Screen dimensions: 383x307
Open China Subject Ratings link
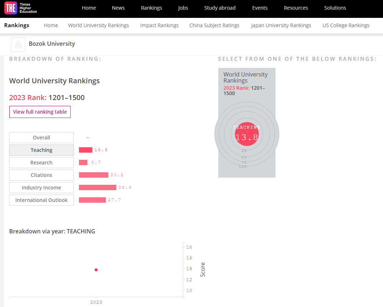pyautogui.click(x=214, y=25)
